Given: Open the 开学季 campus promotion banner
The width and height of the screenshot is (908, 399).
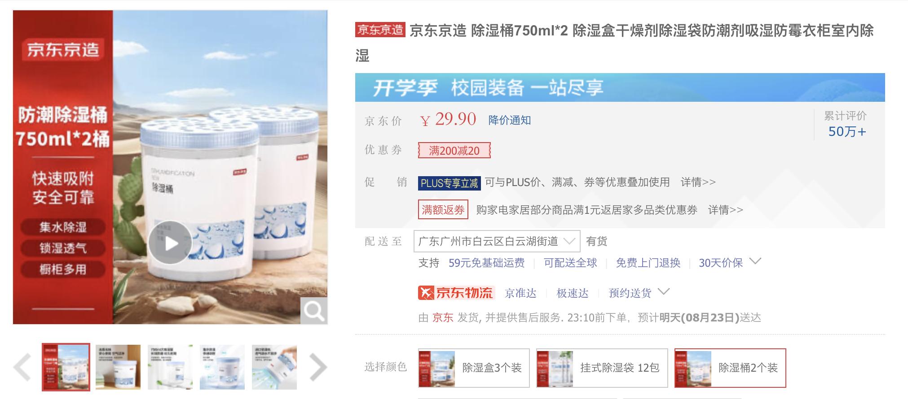Looking at the screenshot, I should [x=620, y=87].
